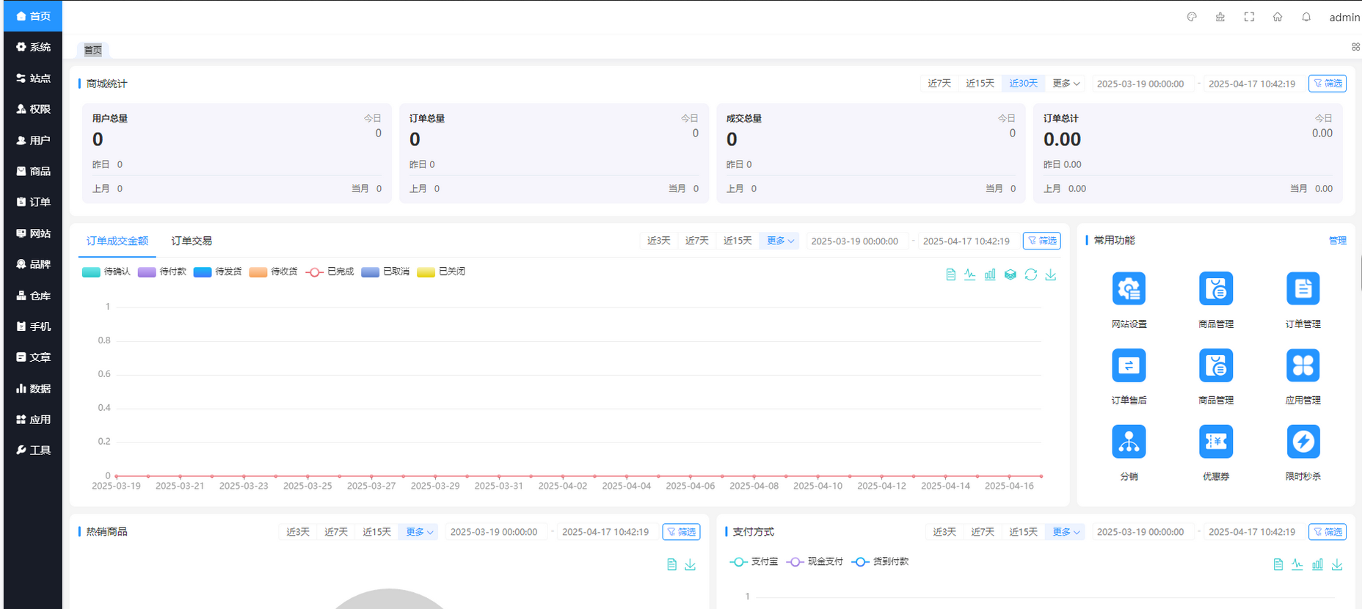The image size is (1362, 609).
Task: Open the theme palette icon in header
Action: [x=1192, y=17]
